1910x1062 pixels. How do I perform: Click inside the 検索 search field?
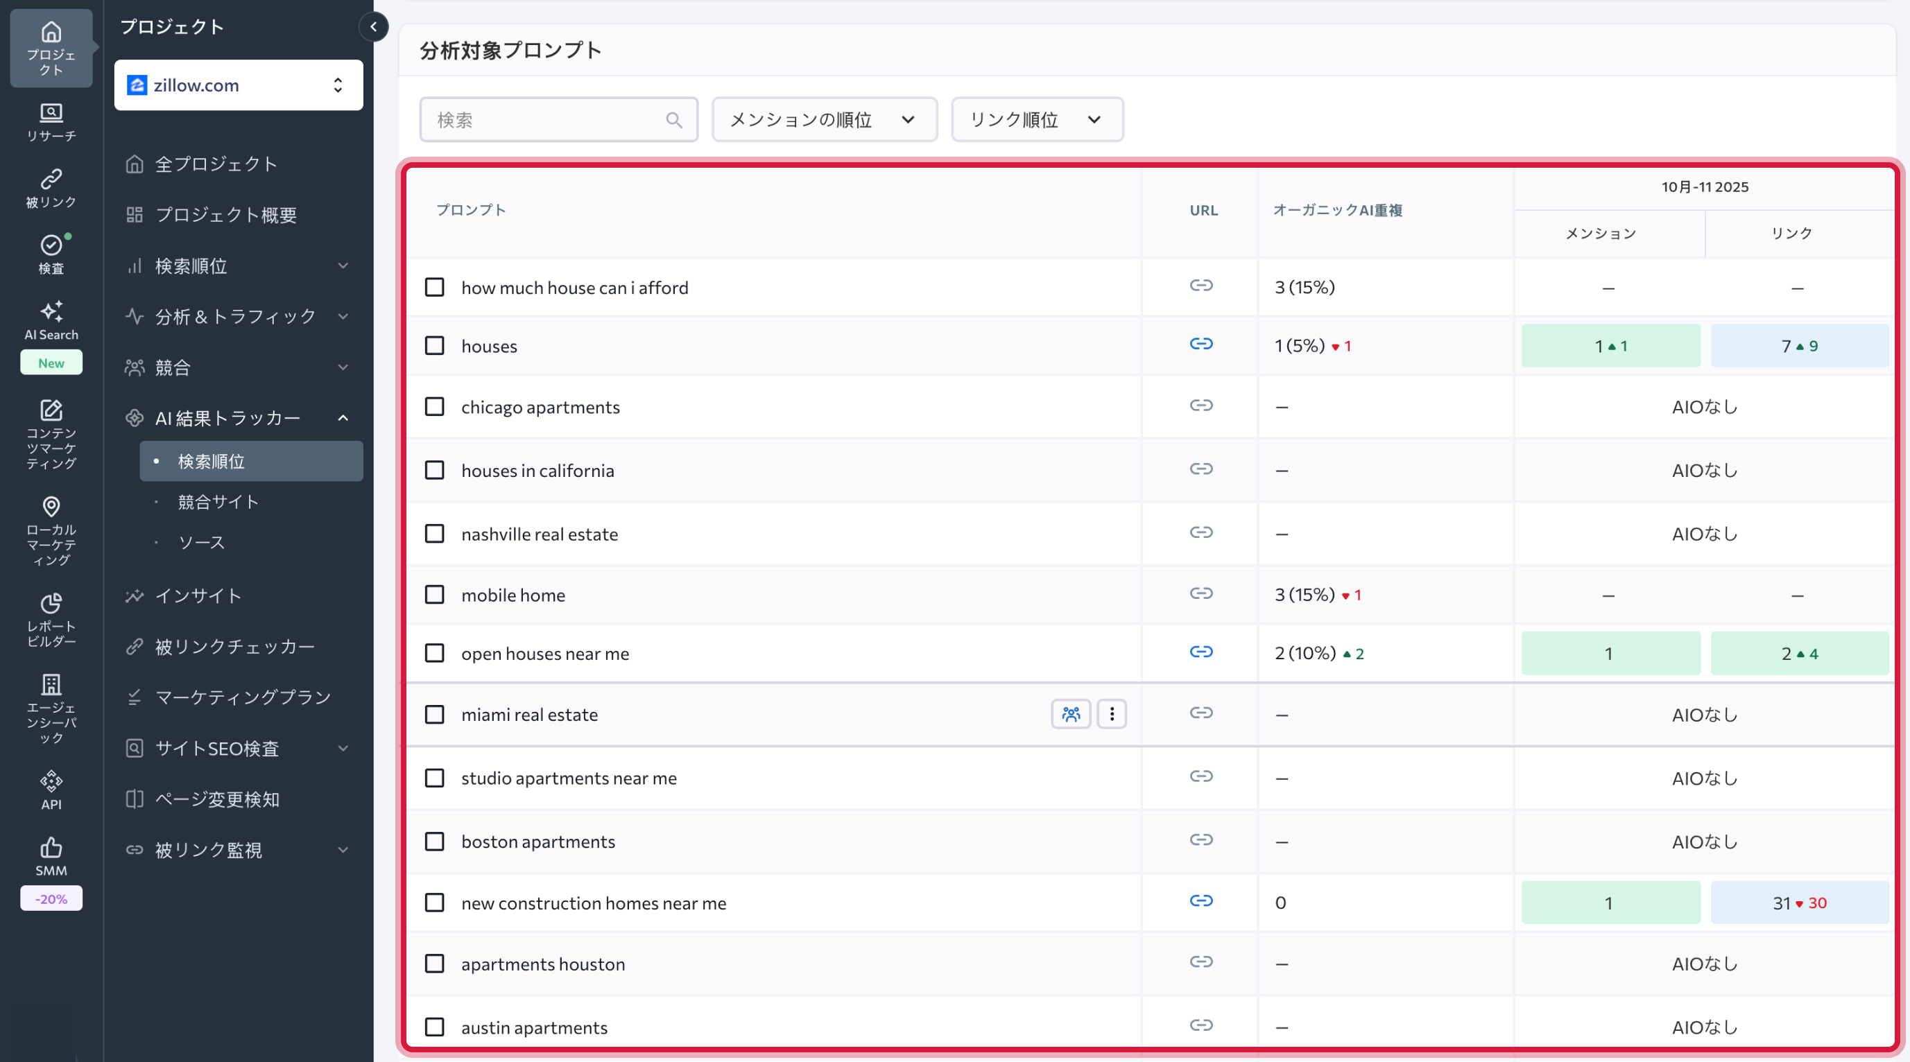[x=549, y=119]
